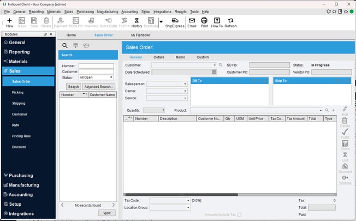Open the Tax Code dropdown
Viewport: 356px width, 221px height.
(188, 201)
